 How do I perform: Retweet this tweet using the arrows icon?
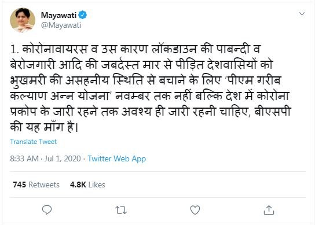(x=121, y=210)
